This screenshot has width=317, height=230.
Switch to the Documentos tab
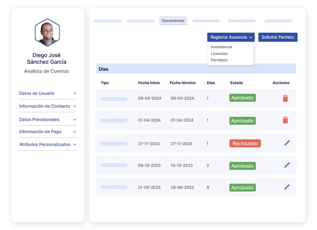(x=173, y=20)
